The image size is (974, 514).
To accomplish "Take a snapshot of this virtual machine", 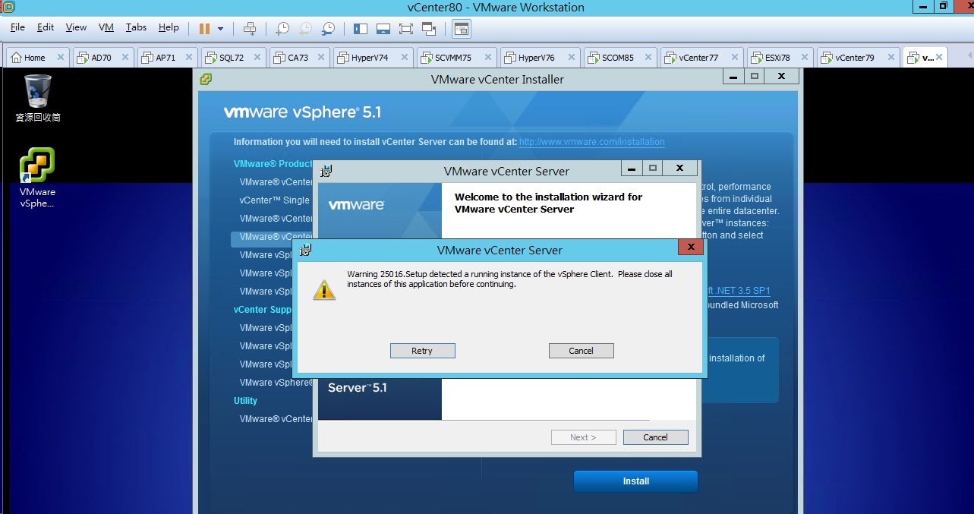I will (x=282, y=28).
